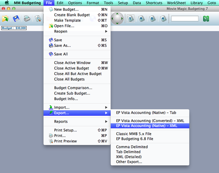Open the WorkSheet menu
Screen dimensions: 219x173
[176, 3]
